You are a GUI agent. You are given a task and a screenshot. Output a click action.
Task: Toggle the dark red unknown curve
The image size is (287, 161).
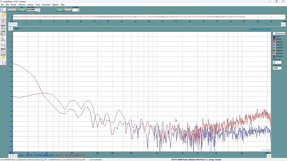coord(274,51)
